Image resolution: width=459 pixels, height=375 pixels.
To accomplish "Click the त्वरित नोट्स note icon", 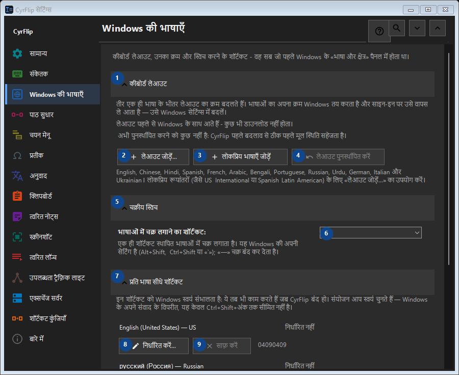I will 17,217.
